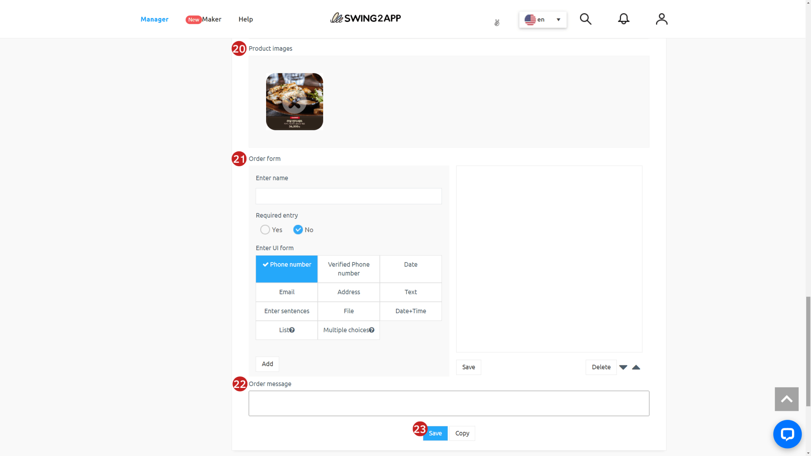
Task: Click the scroll-to-top arrow button
Action: (x=786, y=399)
